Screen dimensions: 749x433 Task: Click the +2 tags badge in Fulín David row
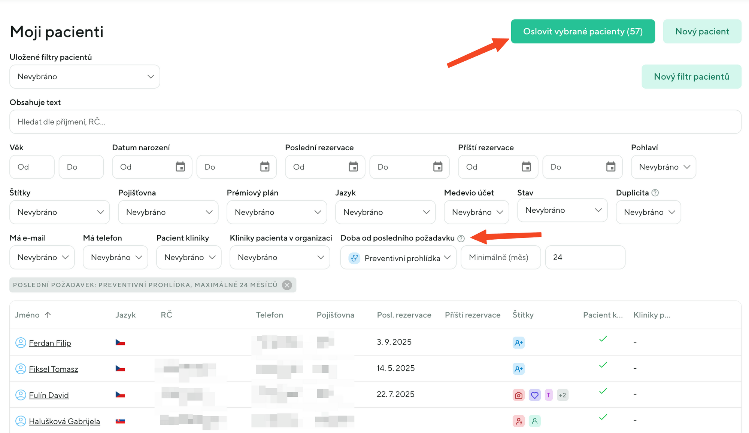[x=562, y=395]
